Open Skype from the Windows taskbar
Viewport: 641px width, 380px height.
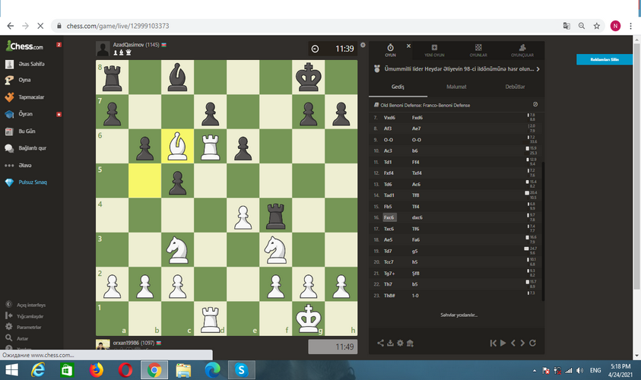point(242,370)
